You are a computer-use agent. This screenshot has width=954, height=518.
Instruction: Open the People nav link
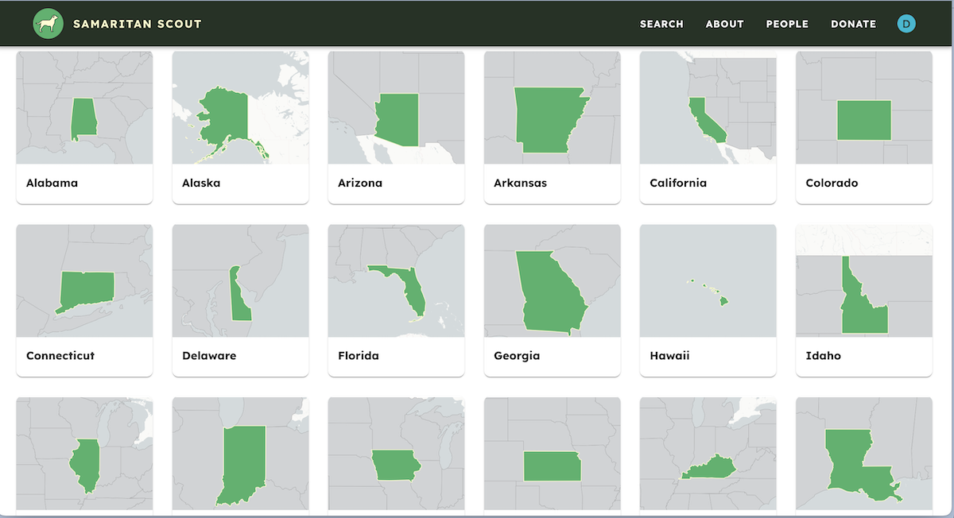coord(787,24)
